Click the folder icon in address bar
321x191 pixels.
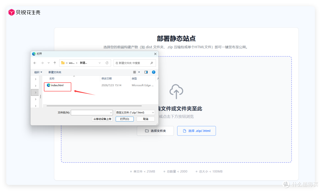[63, 63]
